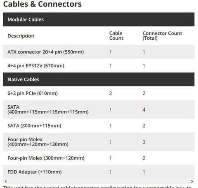The image size is (198, 188).
Task: Select the three-connector Four-pin Molex row
Action: pyautogui.click(x=99, y=142)
